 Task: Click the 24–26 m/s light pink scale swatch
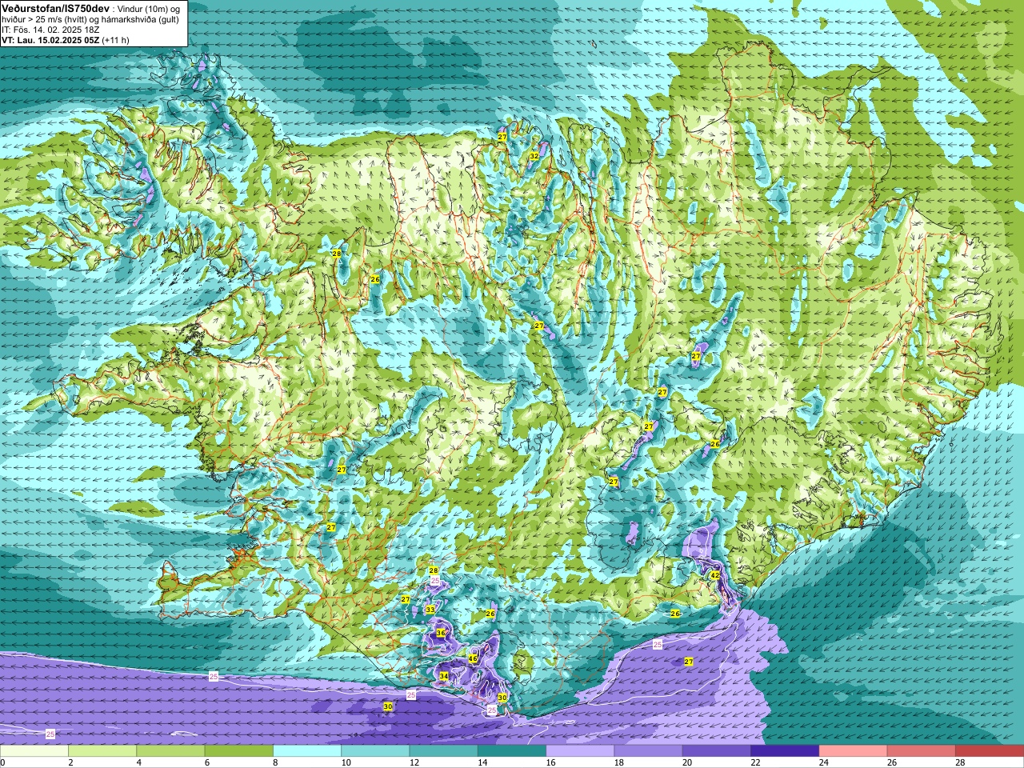pos(853,751)
